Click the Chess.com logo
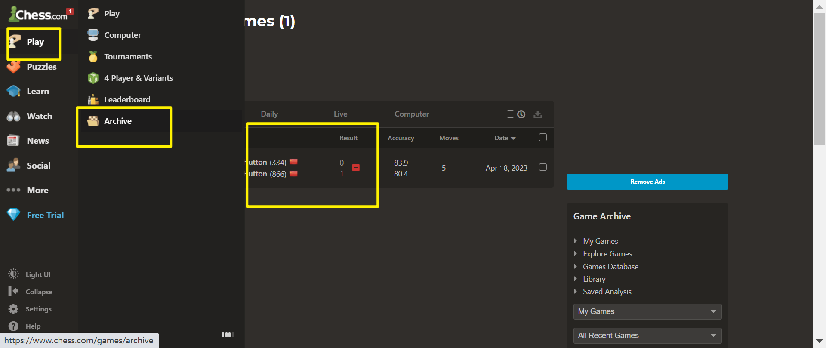This screenshot has height=348, width=826. pyautogui.click(x=38, y=14)
